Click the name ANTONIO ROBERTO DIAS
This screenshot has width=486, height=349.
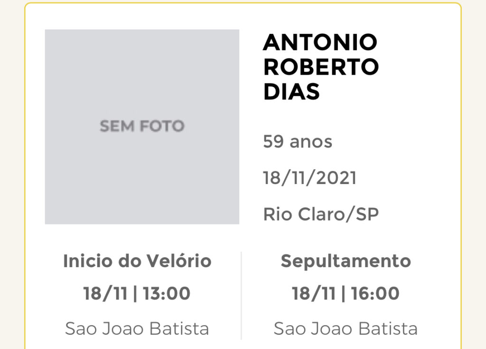click(x=321, y=67)
